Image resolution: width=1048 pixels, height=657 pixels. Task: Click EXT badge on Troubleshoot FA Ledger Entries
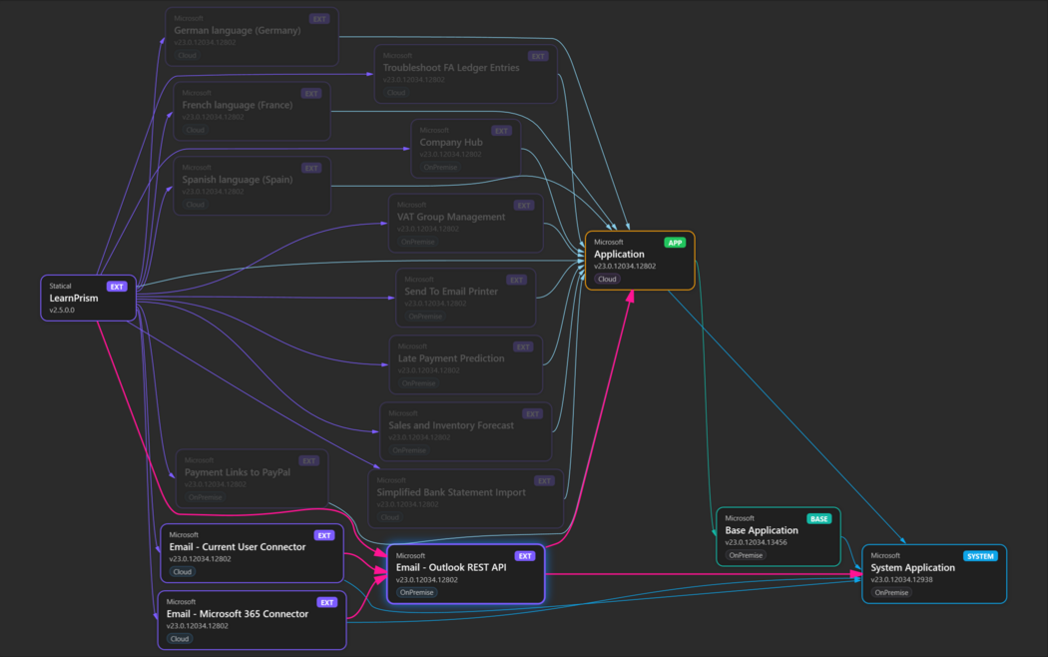click(537, 56)
